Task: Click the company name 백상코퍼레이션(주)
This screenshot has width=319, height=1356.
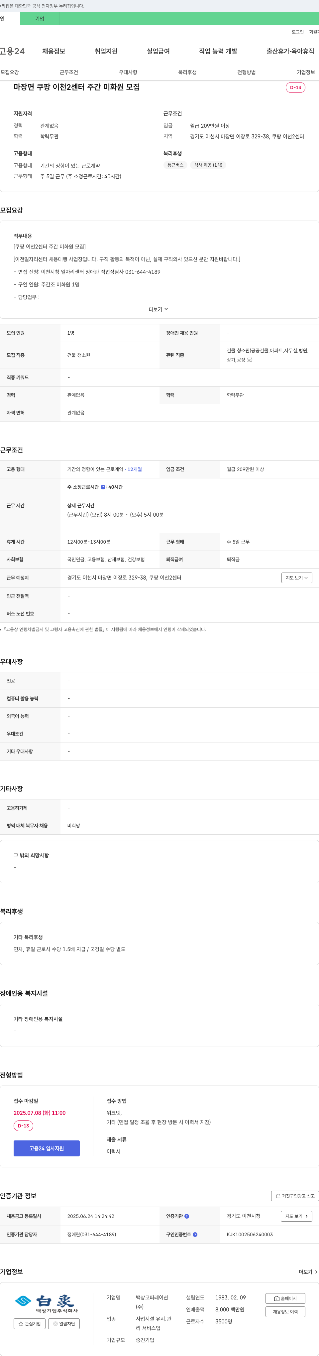Action: (152, 1302)
